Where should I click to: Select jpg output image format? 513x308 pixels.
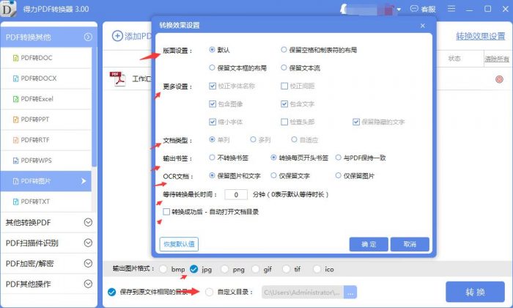193,269
